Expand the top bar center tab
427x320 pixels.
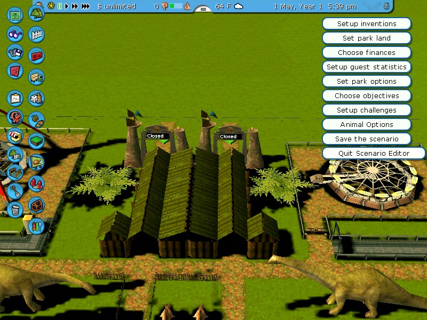point(203,9)
